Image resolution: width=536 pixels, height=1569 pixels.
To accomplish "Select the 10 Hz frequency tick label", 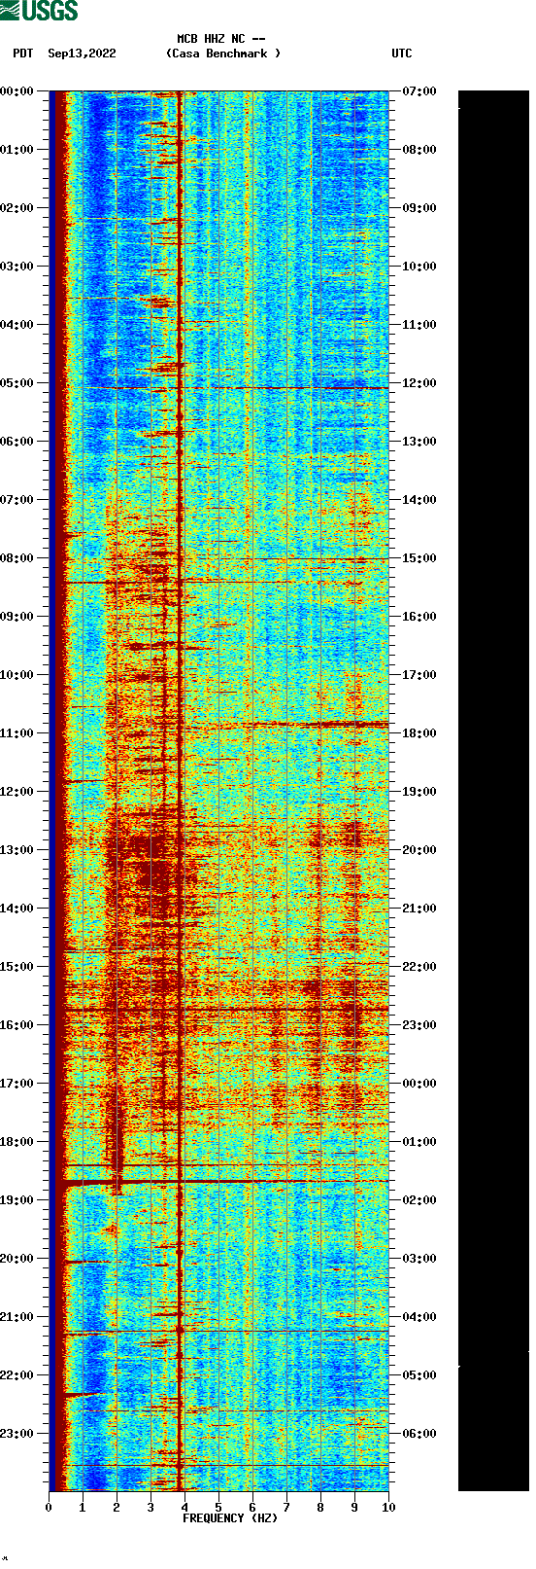I will [388, 1508].
